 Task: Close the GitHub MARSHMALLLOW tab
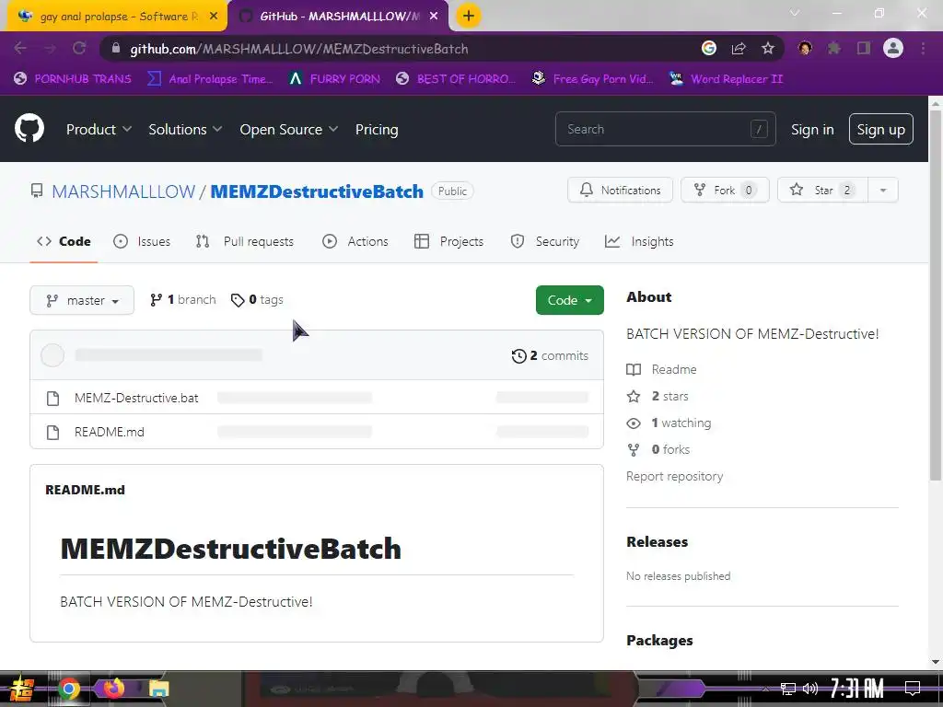[434, 17]
